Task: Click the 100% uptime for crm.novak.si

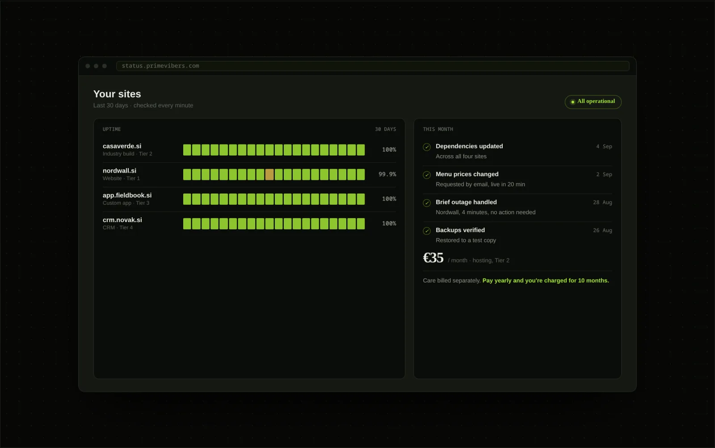Action: tap(389, 224)
